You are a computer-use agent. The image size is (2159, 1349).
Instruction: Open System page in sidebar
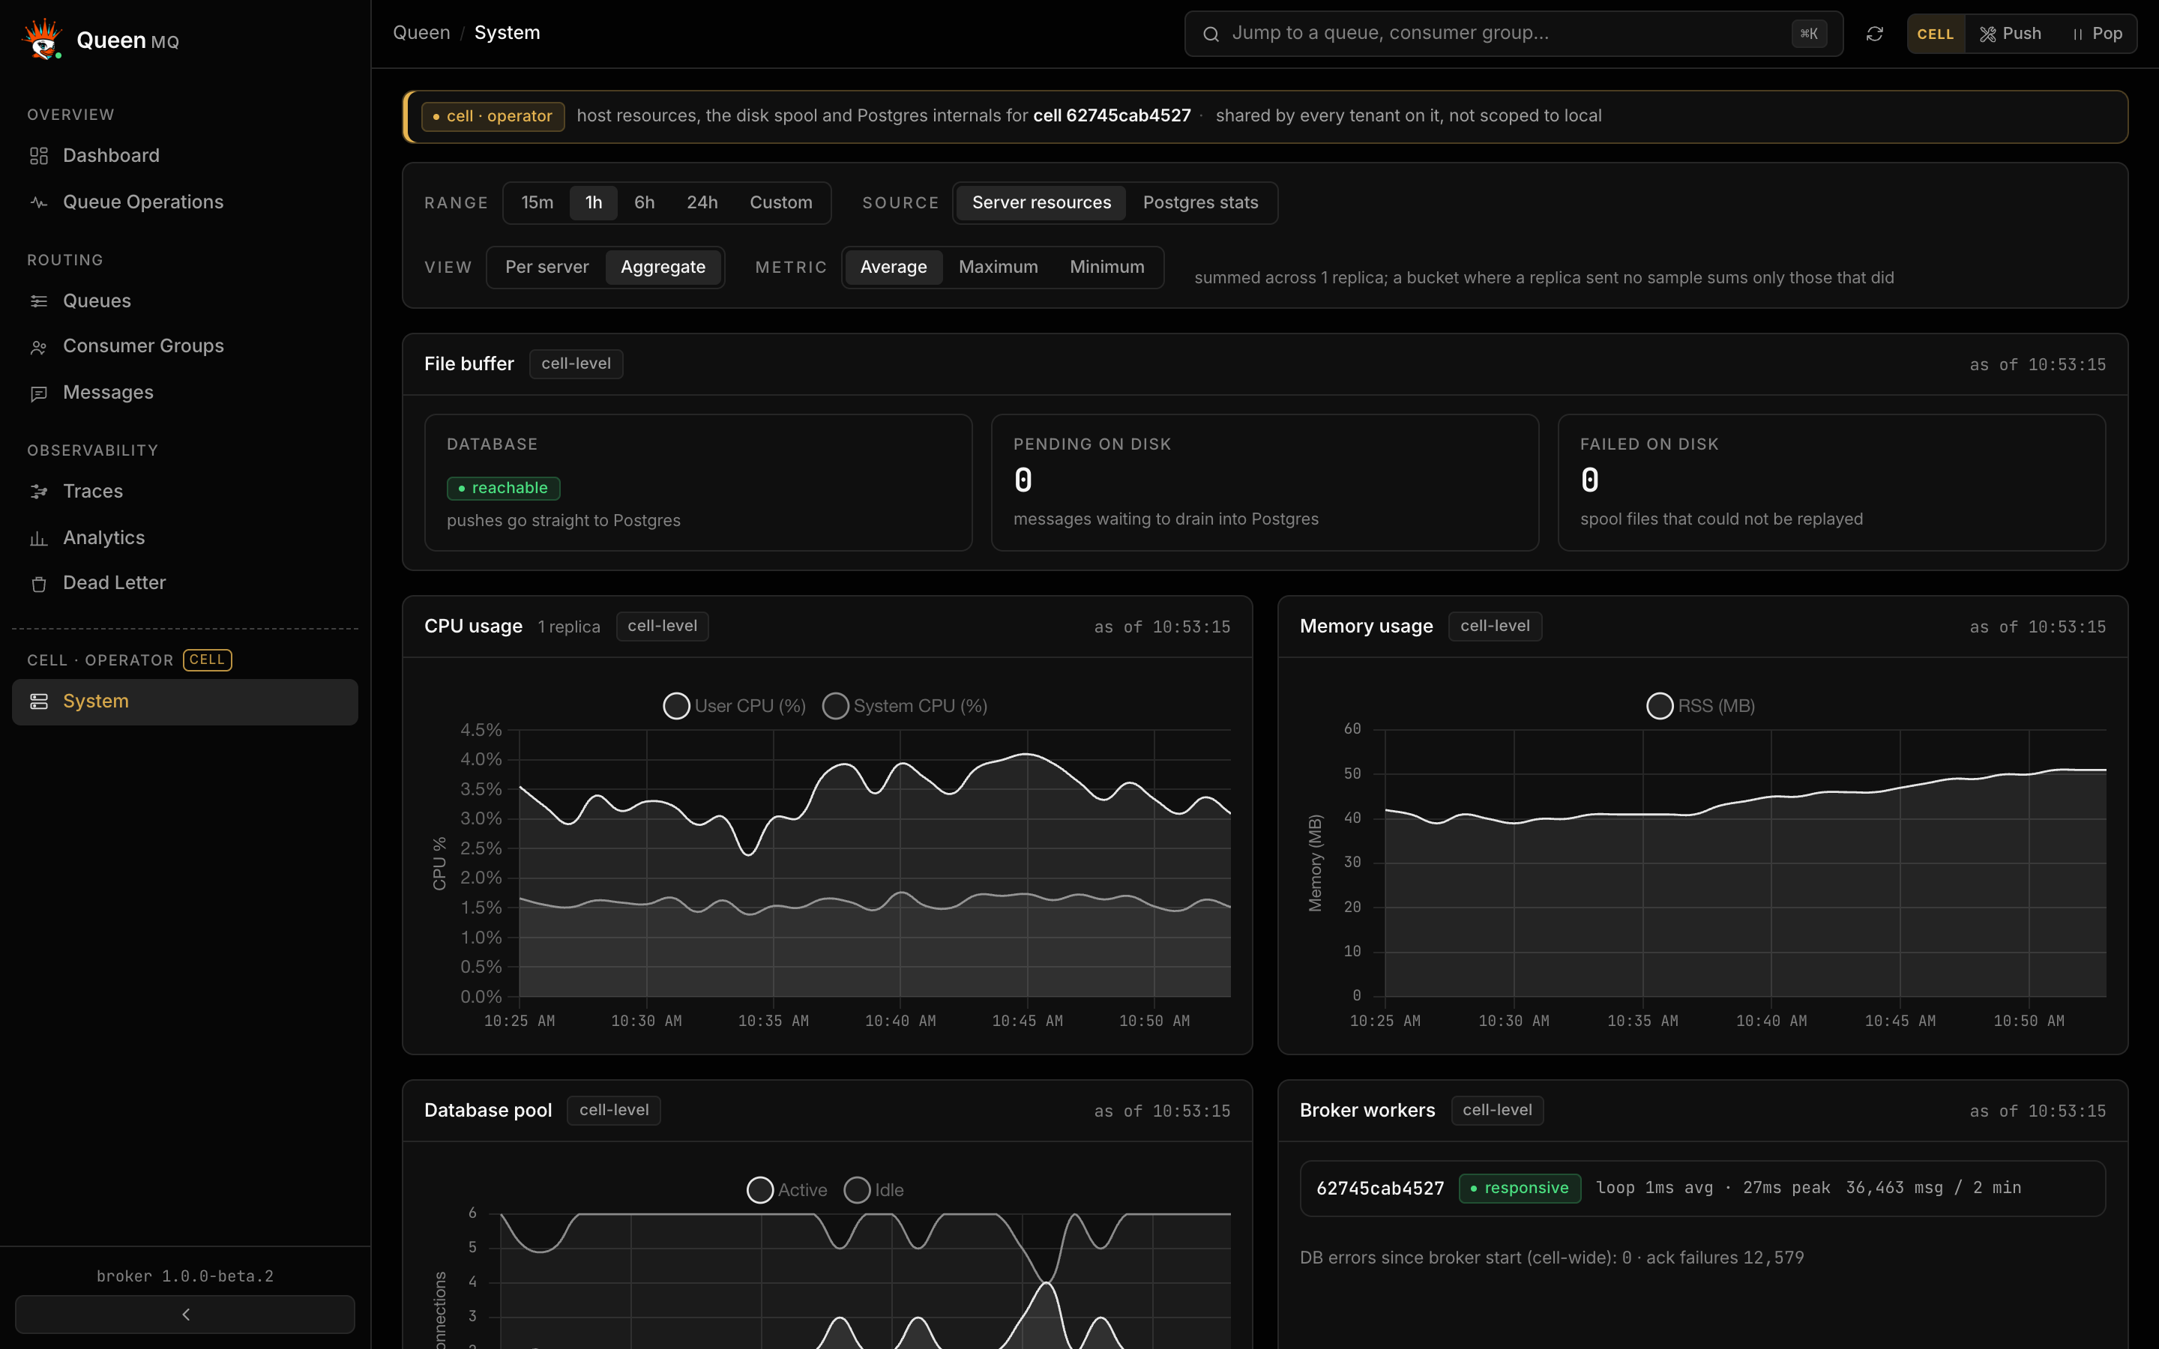184,701
